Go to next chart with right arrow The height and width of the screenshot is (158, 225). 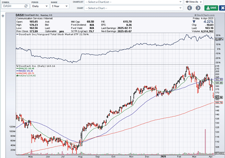click(199, 8)
